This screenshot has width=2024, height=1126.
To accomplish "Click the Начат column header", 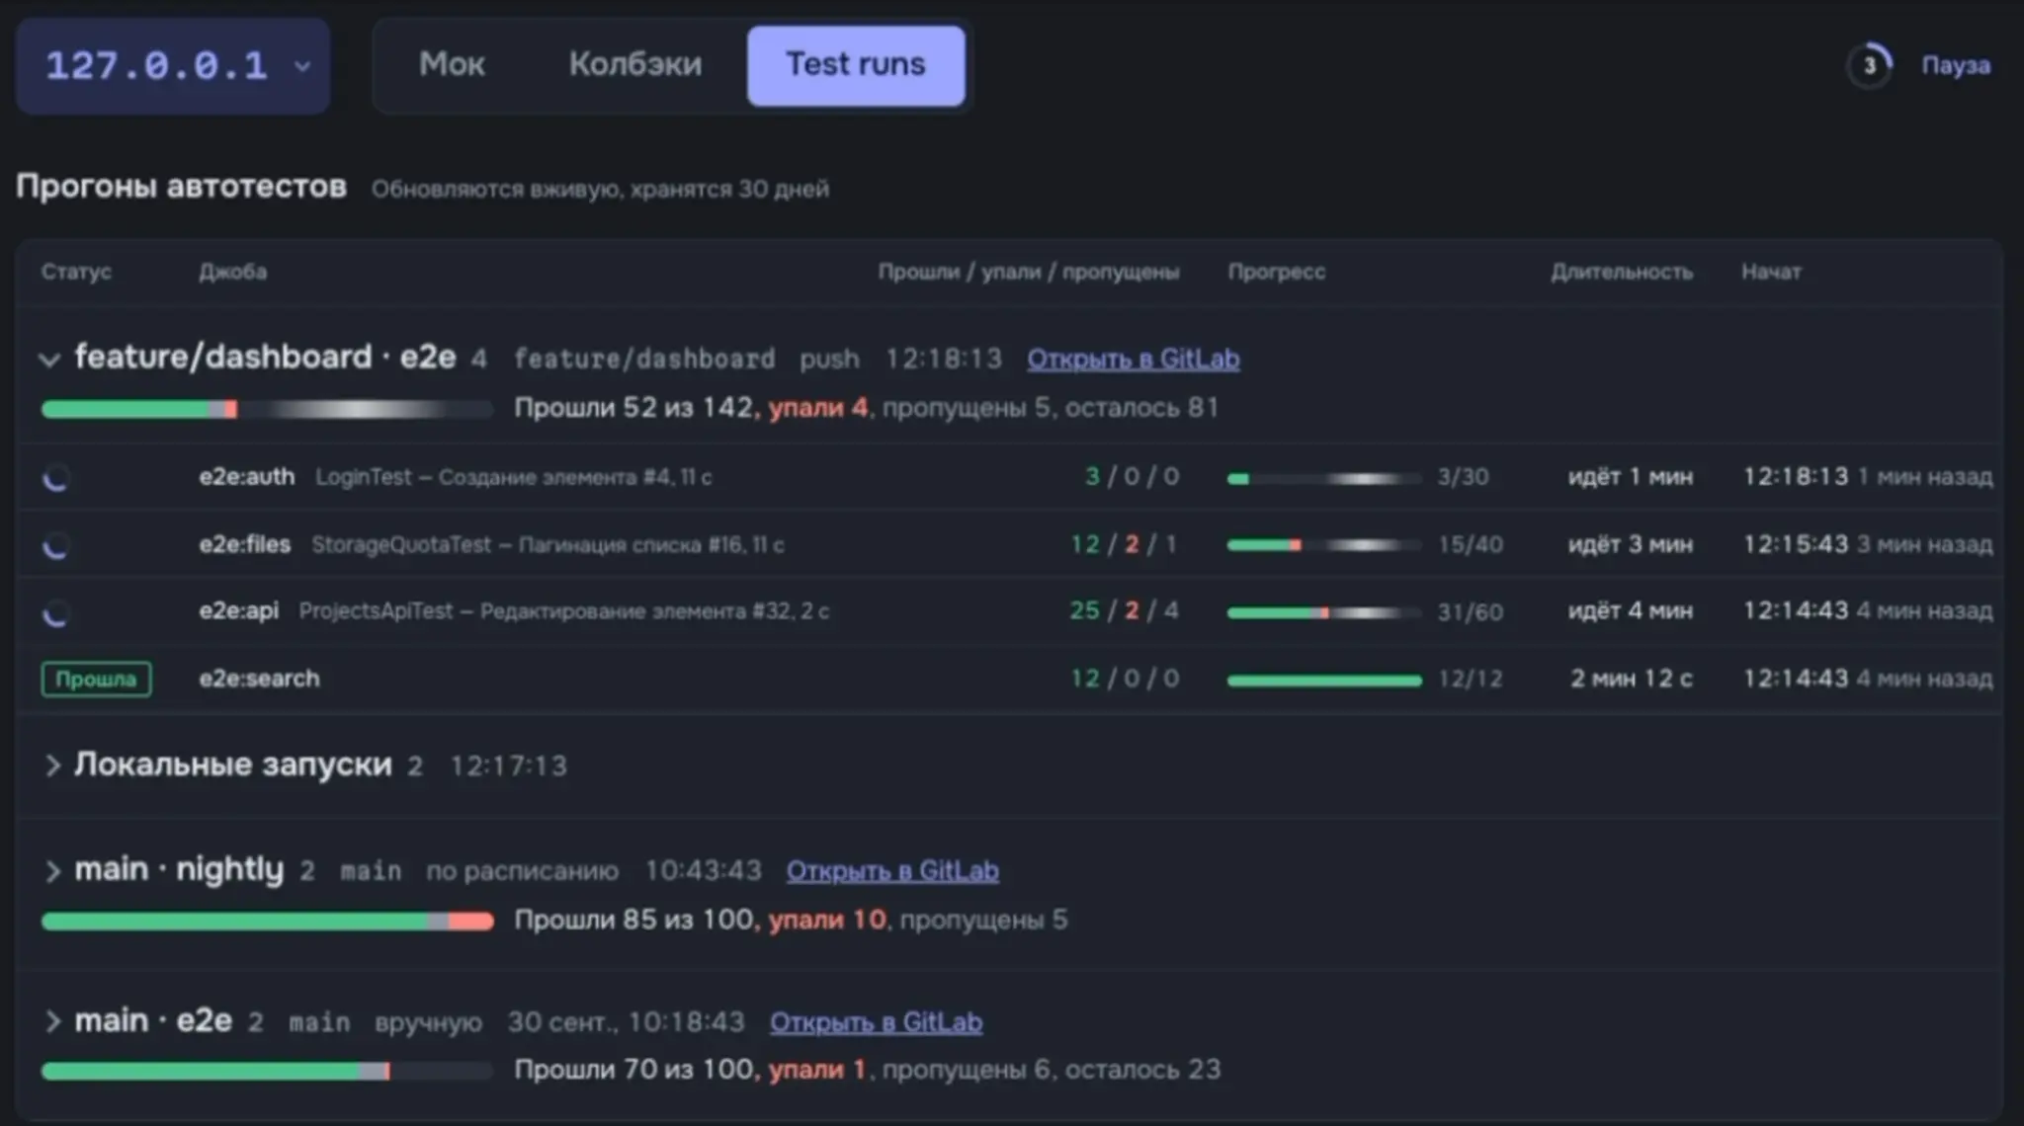I will click(1771, 272).
